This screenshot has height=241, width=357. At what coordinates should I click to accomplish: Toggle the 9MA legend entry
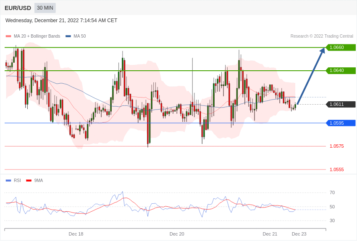[x=34, y=180]
